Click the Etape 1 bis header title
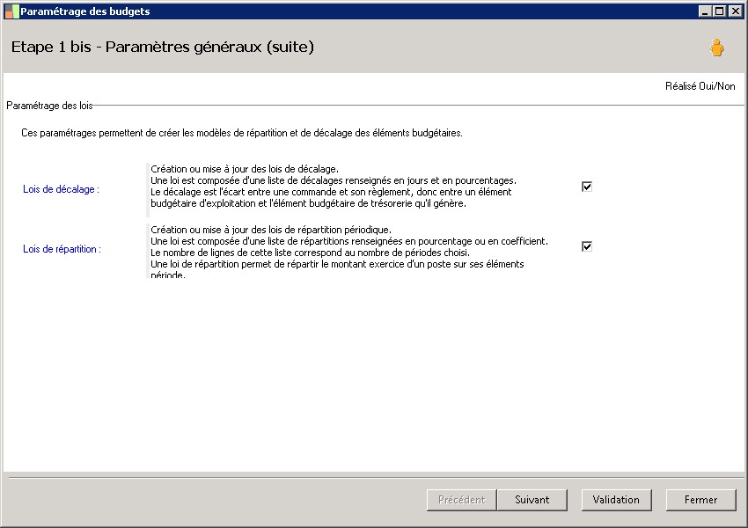 tap(163, 47)
